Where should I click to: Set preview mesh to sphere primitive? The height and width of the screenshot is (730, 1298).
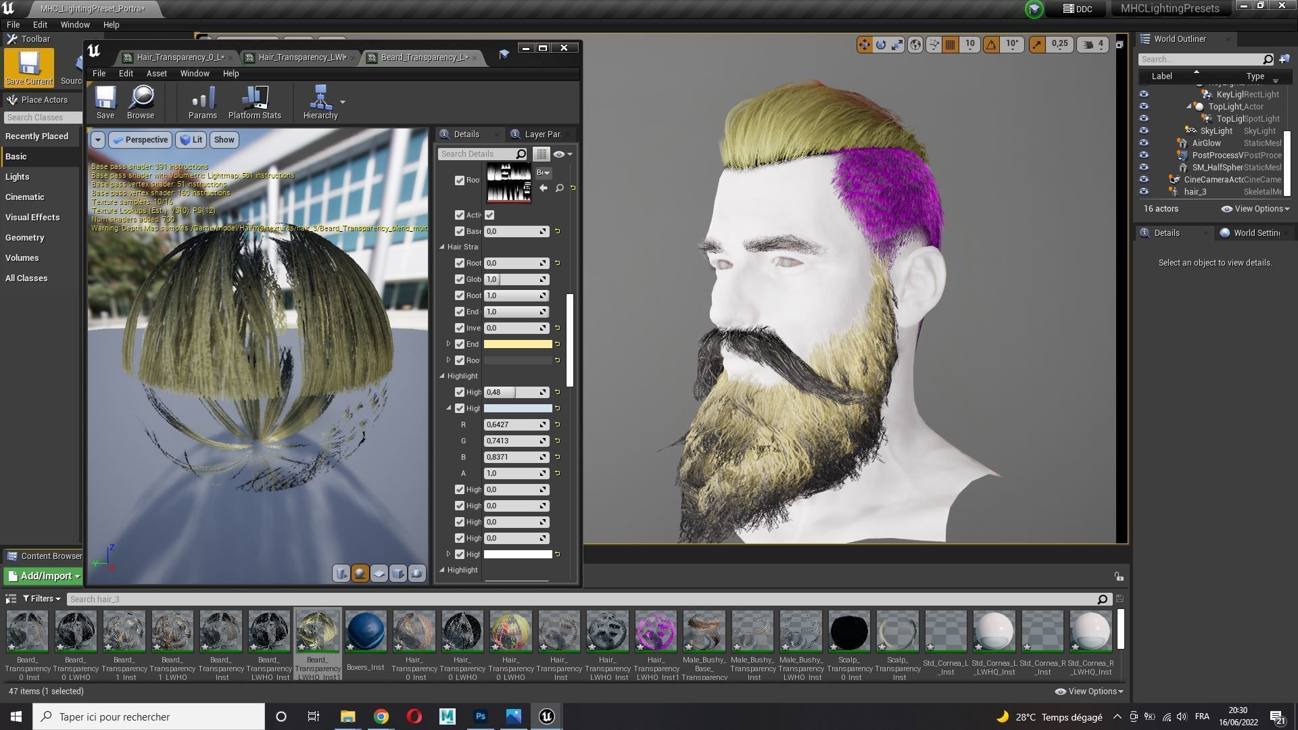pos(360,573)
